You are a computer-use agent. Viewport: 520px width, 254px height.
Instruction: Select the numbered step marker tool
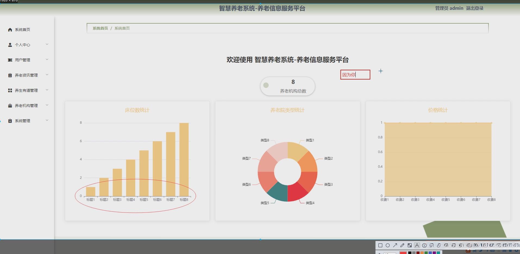(424, 245)
